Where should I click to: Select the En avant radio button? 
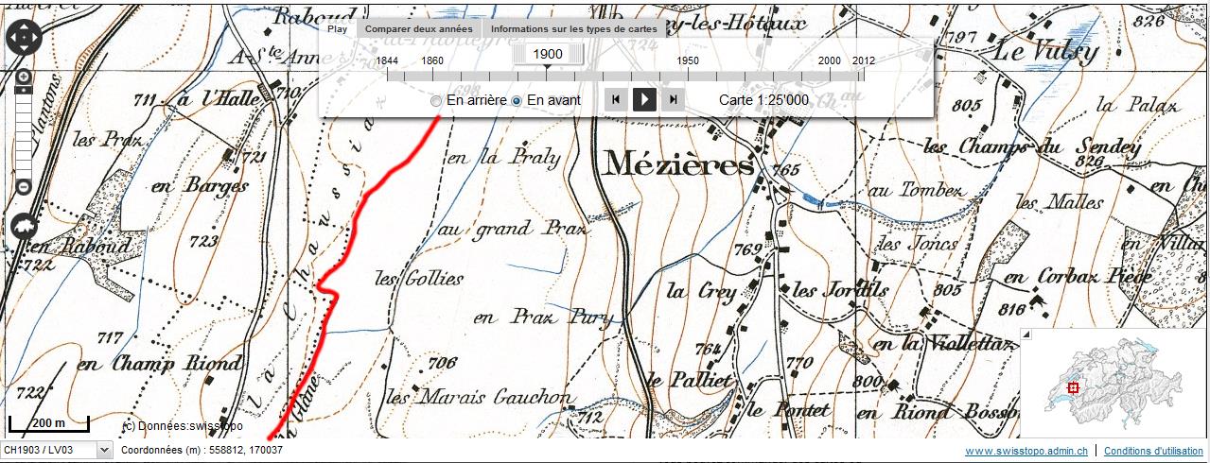click(x=517, y=100)
